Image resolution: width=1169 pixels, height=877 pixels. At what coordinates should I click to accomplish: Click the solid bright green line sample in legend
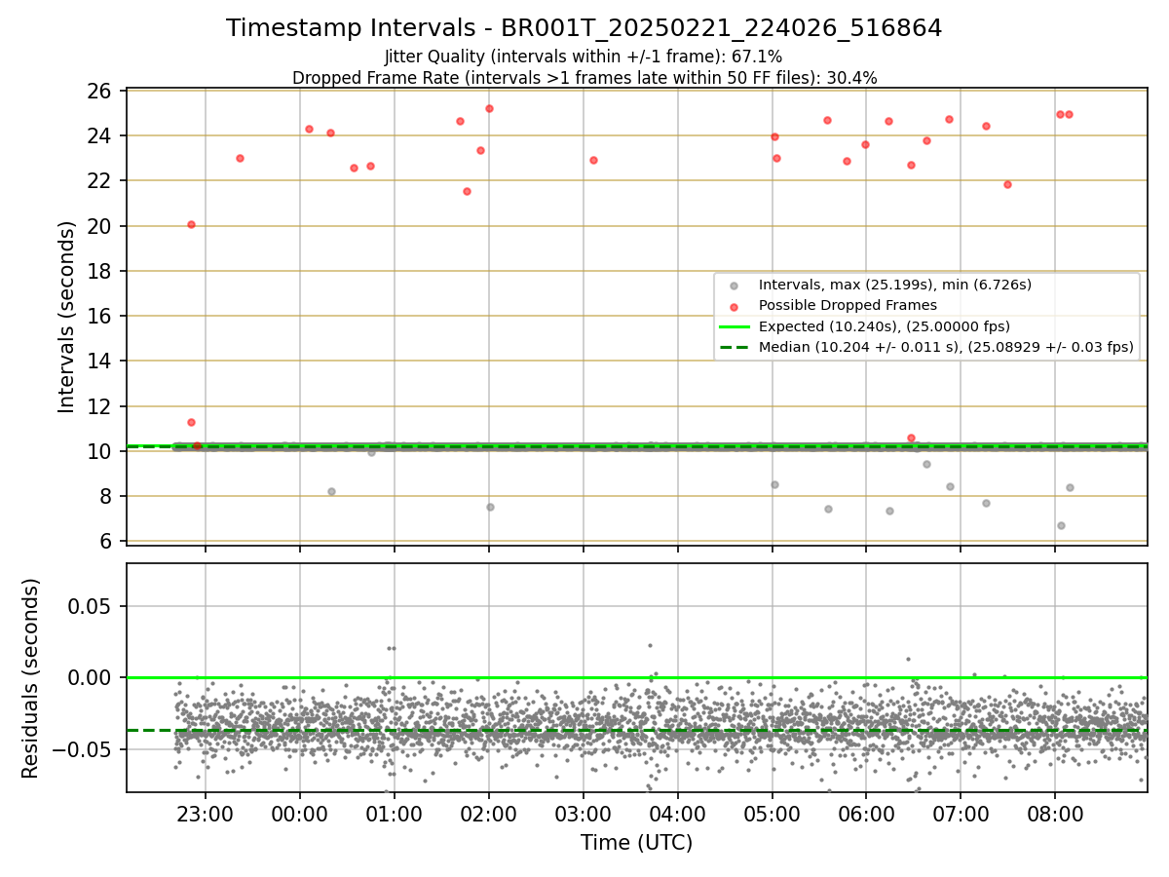point(735,326)
